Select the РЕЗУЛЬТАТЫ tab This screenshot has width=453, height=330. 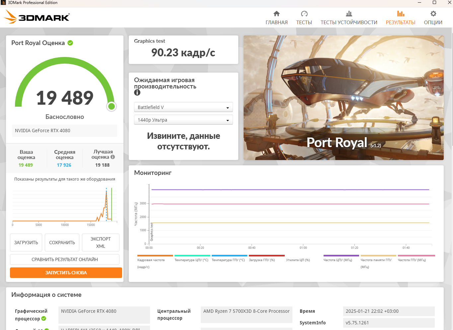pos(401,18)
